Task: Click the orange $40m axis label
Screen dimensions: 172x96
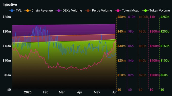Action: (x=121, y=31)
